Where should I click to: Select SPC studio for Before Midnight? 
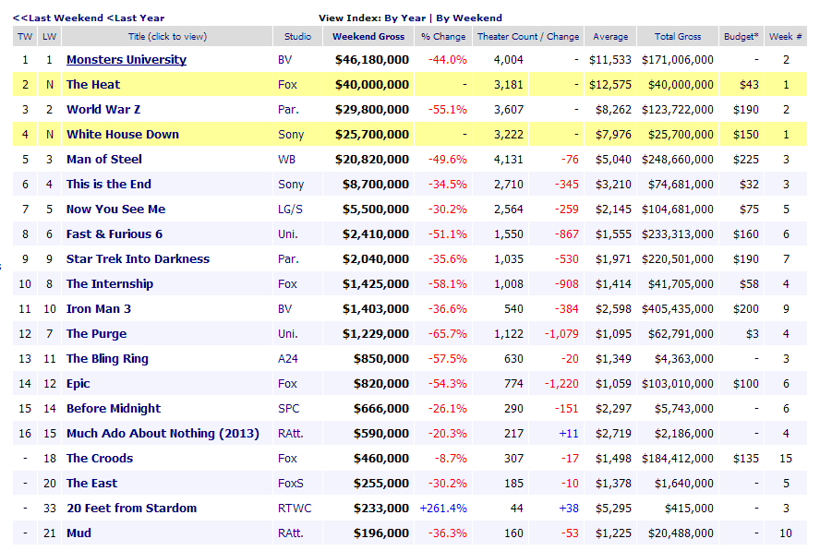[289, 408]
